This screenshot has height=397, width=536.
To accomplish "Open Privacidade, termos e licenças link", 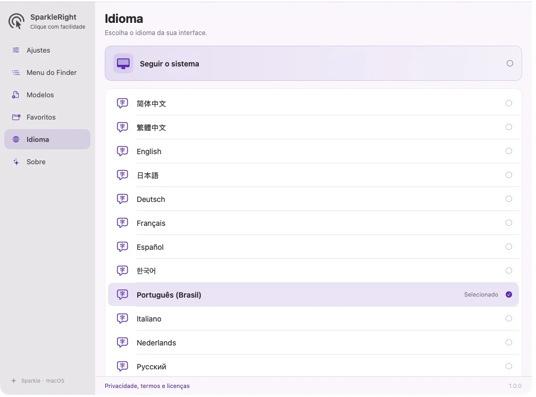I will (x=147, y=386).
